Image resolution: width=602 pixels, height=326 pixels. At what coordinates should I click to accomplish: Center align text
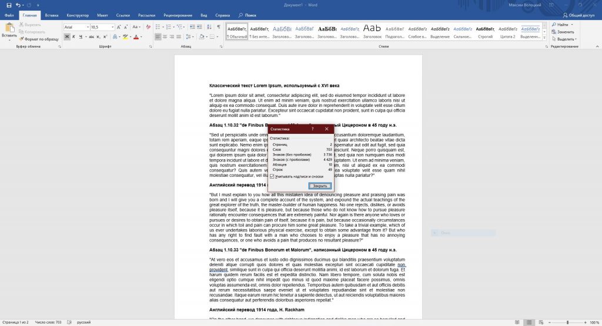coord(165,37)
